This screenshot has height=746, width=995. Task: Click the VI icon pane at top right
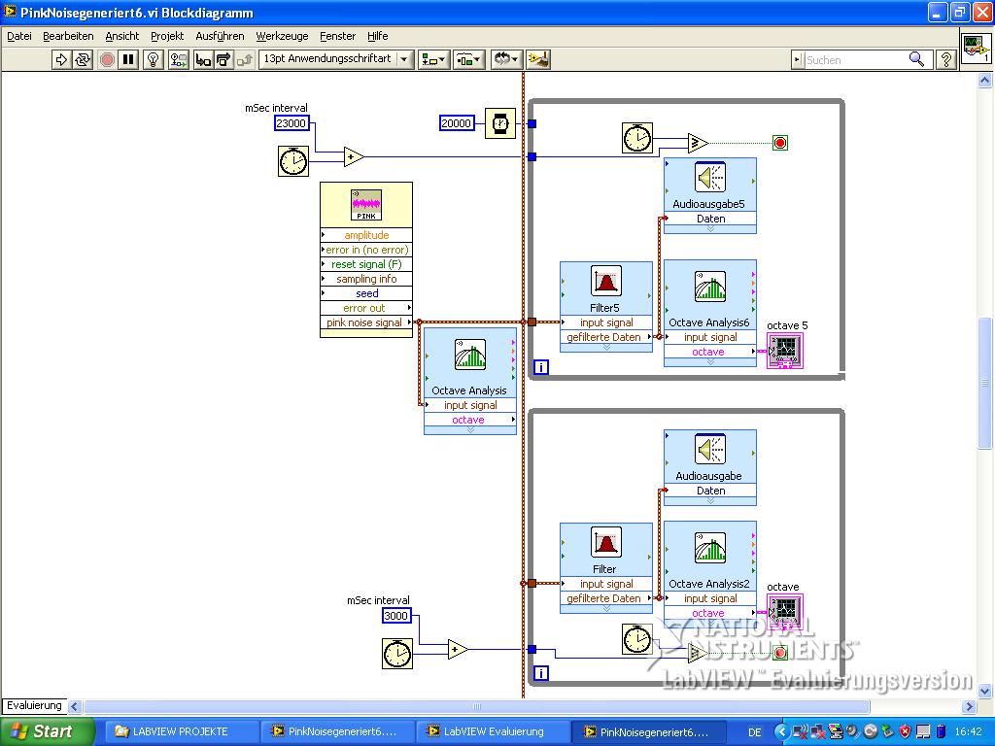pos(976,49)
